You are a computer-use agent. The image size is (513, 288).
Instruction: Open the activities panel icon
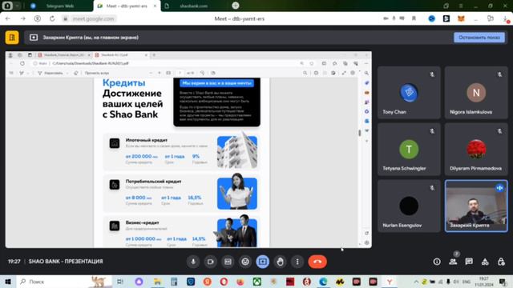(485, 262)
